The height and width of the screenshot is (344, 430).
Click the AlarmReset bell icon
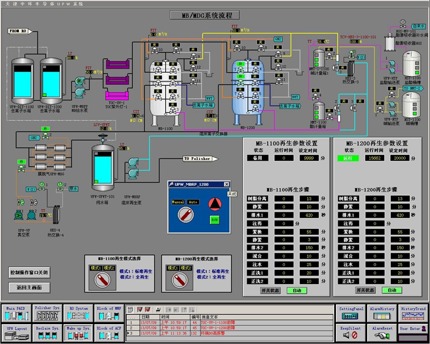coord(381,336)
